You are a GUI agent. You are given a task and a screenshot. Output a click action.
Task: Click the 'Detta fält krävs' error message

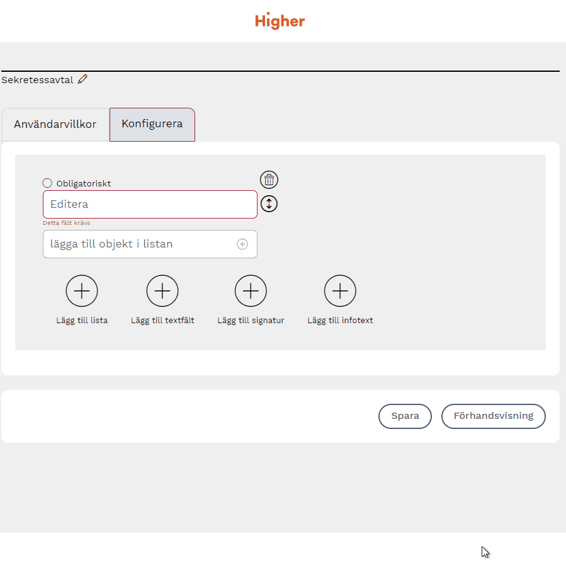(66, 223)
